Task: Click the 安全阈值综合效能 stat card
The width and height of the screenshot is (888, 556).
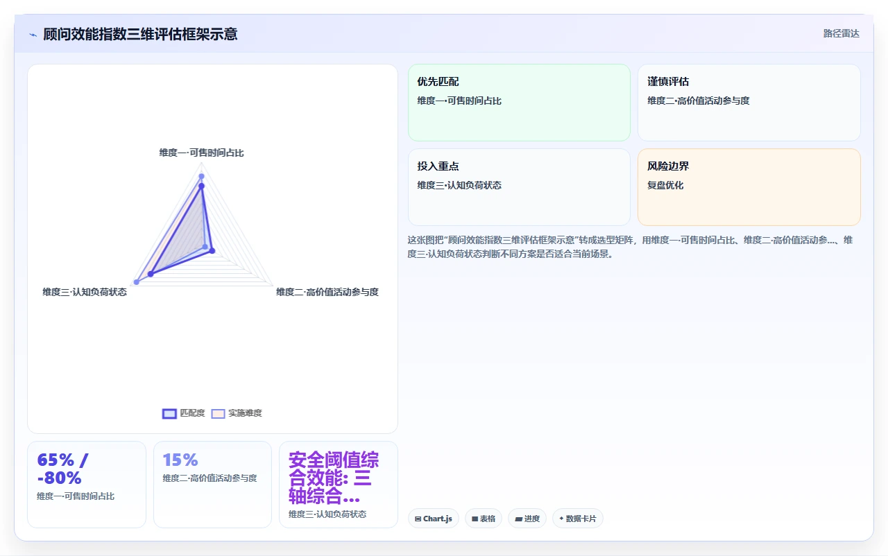Action: (x=339, y=485)
